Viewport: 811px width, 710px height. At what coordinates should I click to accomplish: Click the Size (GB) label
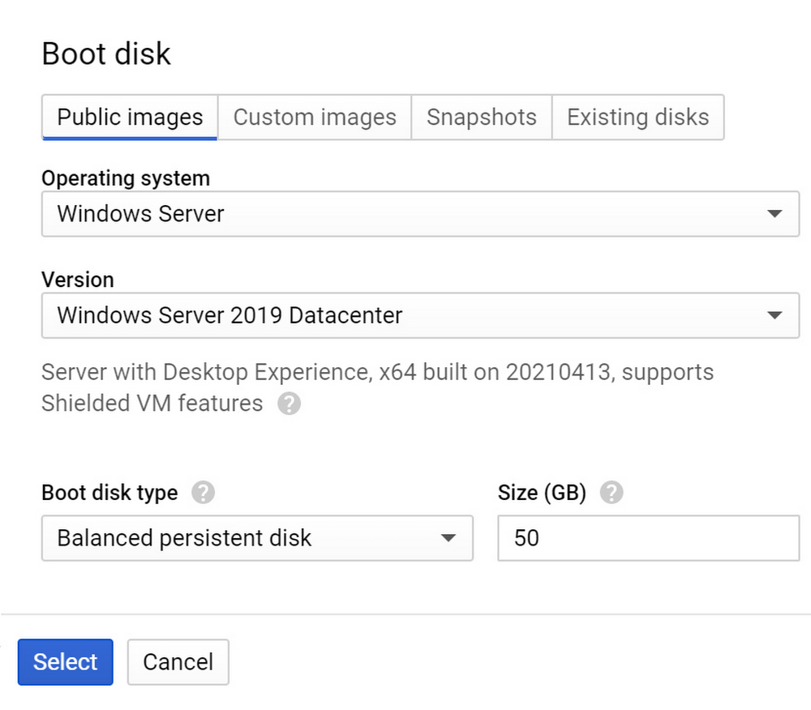(542, 493)
